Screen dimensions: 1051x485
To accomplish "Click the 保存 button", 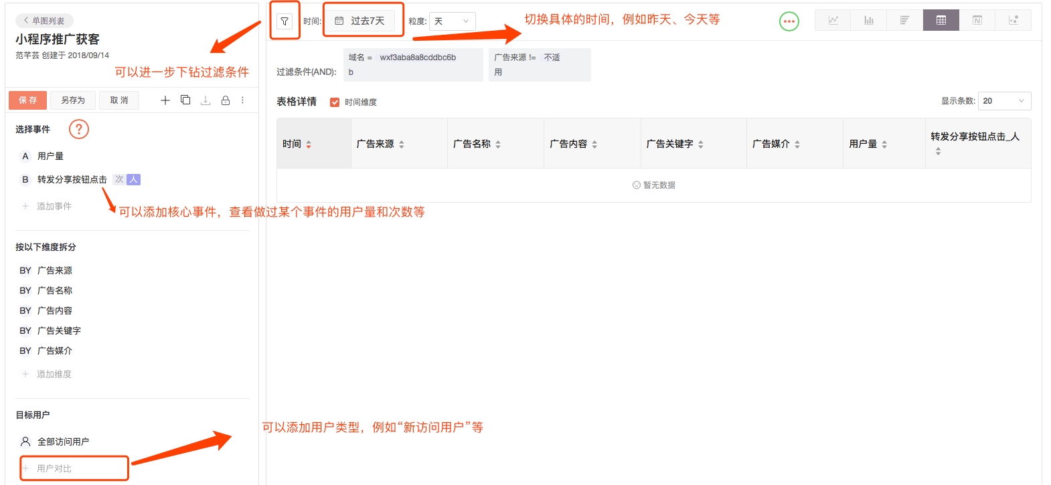I will click(x=27, y=100).
